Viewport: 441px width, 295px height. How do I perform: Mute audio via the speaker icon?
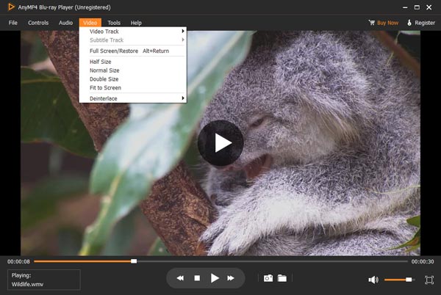[x=373, y=280]
